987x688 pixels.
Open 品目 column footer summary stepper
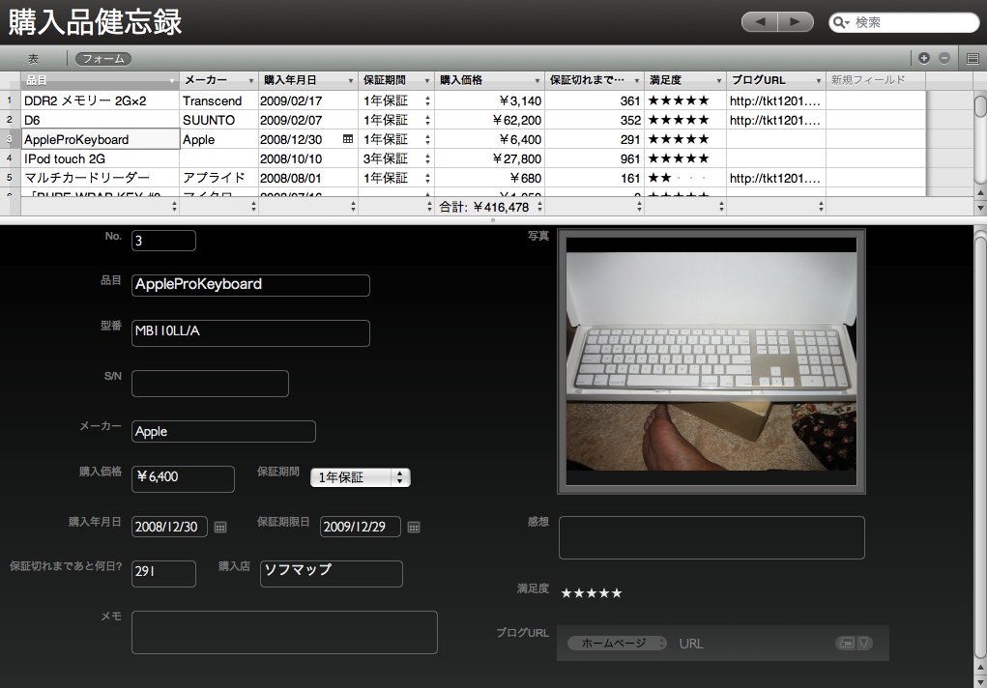point(174,207)
